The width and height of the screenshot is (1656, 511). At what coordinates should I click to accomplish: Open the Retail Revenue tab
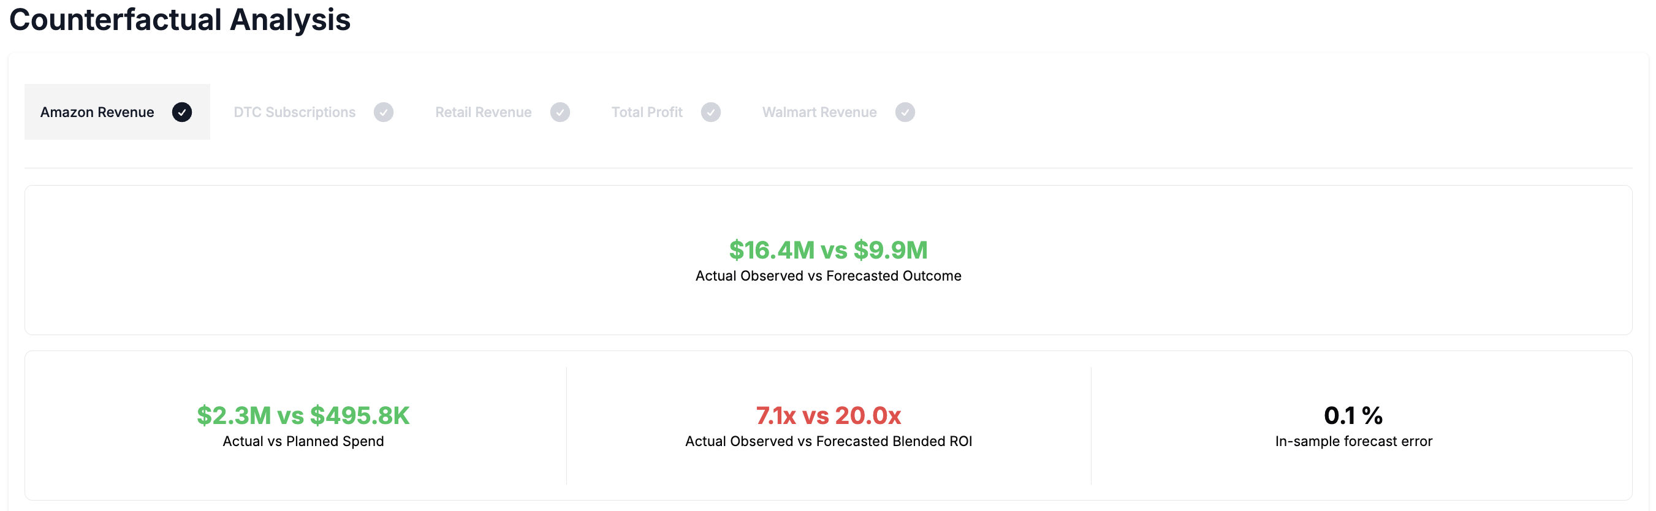pos(483,112)
